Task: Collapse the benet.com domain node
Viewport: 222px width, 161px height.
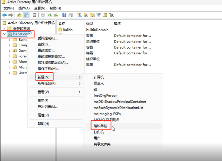Action: (4, 34)
